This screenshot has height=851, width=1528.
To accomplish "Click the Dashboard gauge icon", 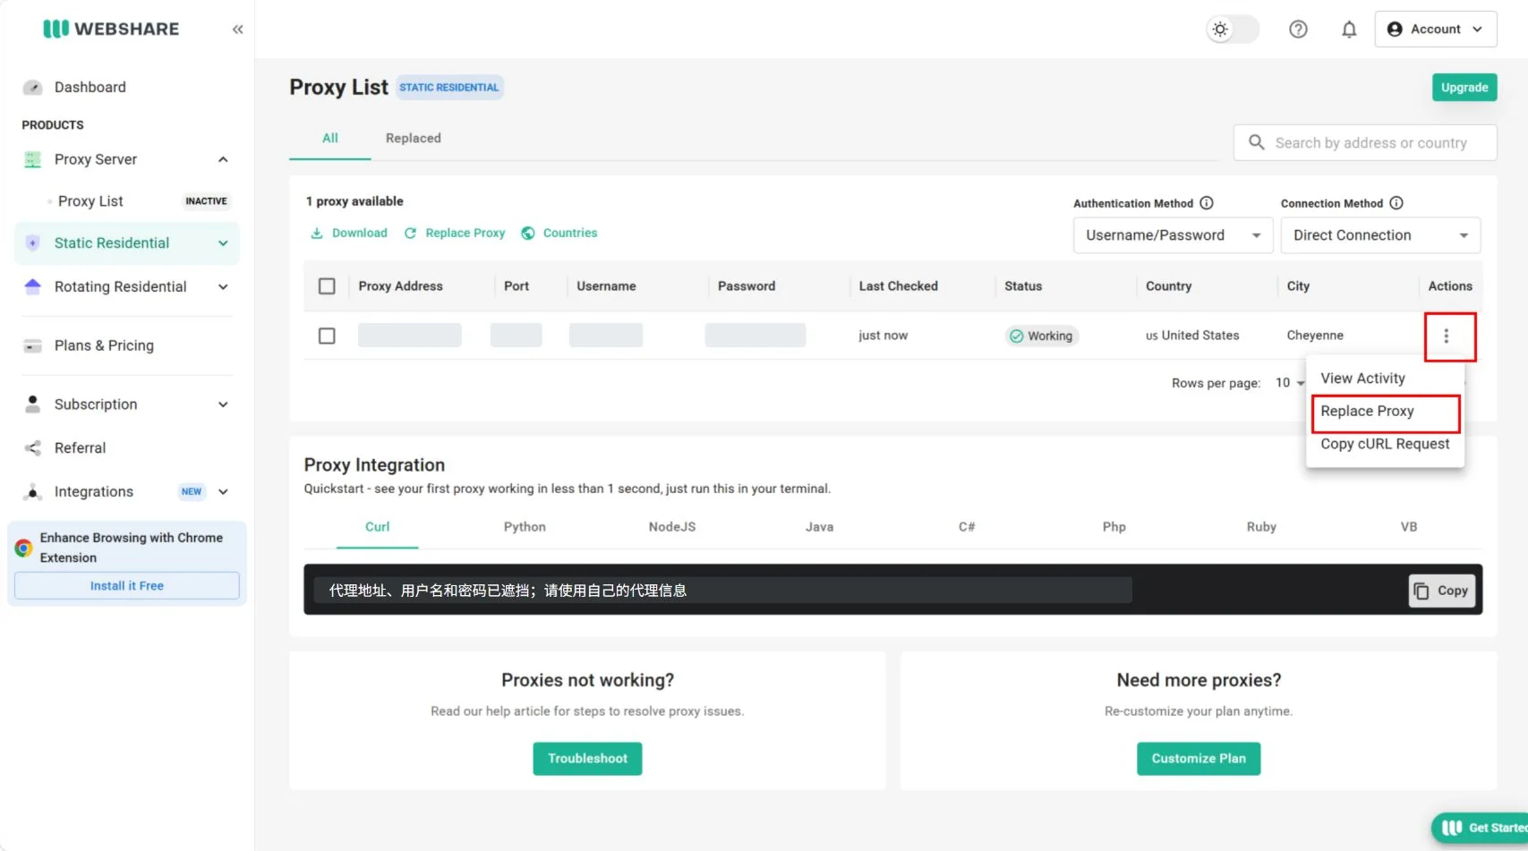I will pos(32,87).
